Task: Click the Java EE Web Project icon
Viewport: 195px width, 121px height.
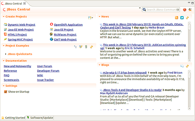Action: click(x=5, y=29)
